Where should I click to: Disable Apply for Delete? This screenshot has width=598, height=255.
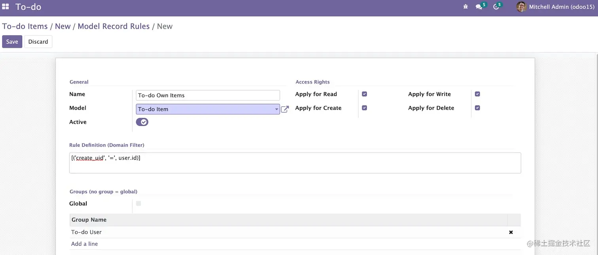(477, 108)
